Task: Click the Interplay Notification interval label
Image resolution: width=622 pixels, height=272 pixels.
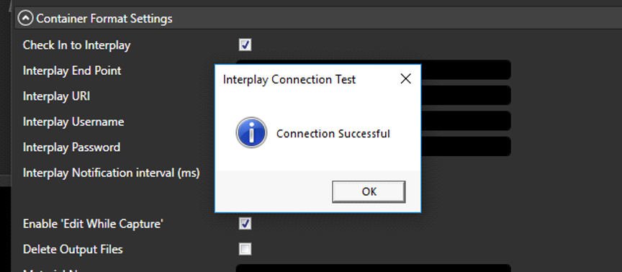Action: click(x=111, y=173)
